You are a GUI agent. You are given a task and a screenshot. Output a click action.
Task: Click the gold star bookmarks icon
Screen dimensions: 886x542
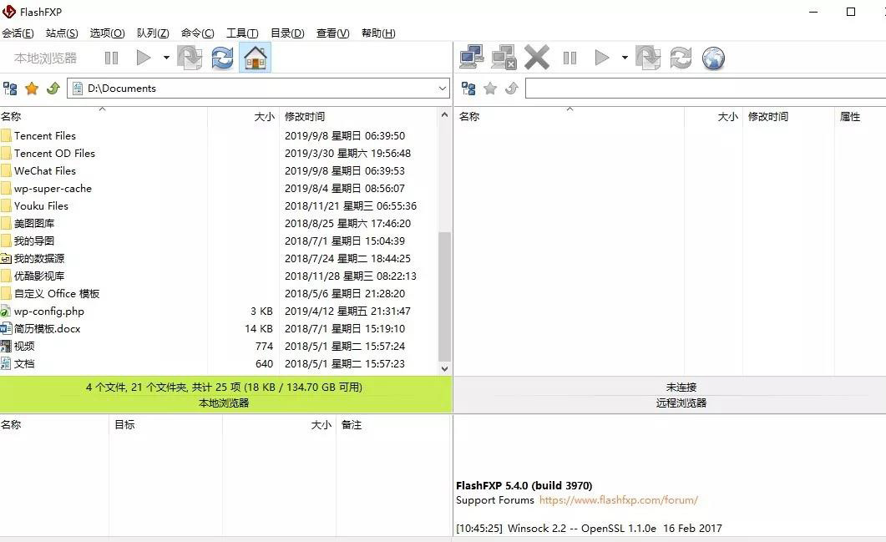point(32,89)
